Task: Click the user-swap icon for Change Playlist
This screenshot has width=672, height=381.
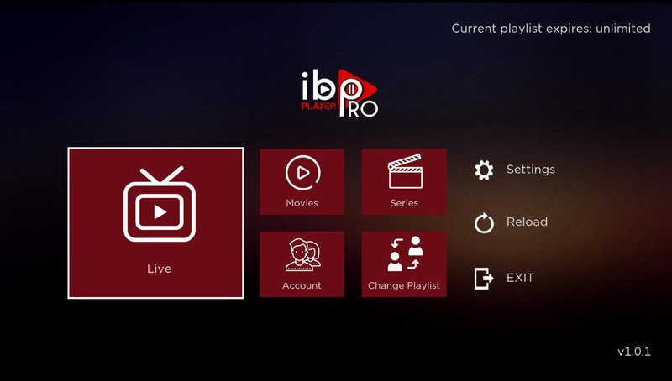Action: 404,254
